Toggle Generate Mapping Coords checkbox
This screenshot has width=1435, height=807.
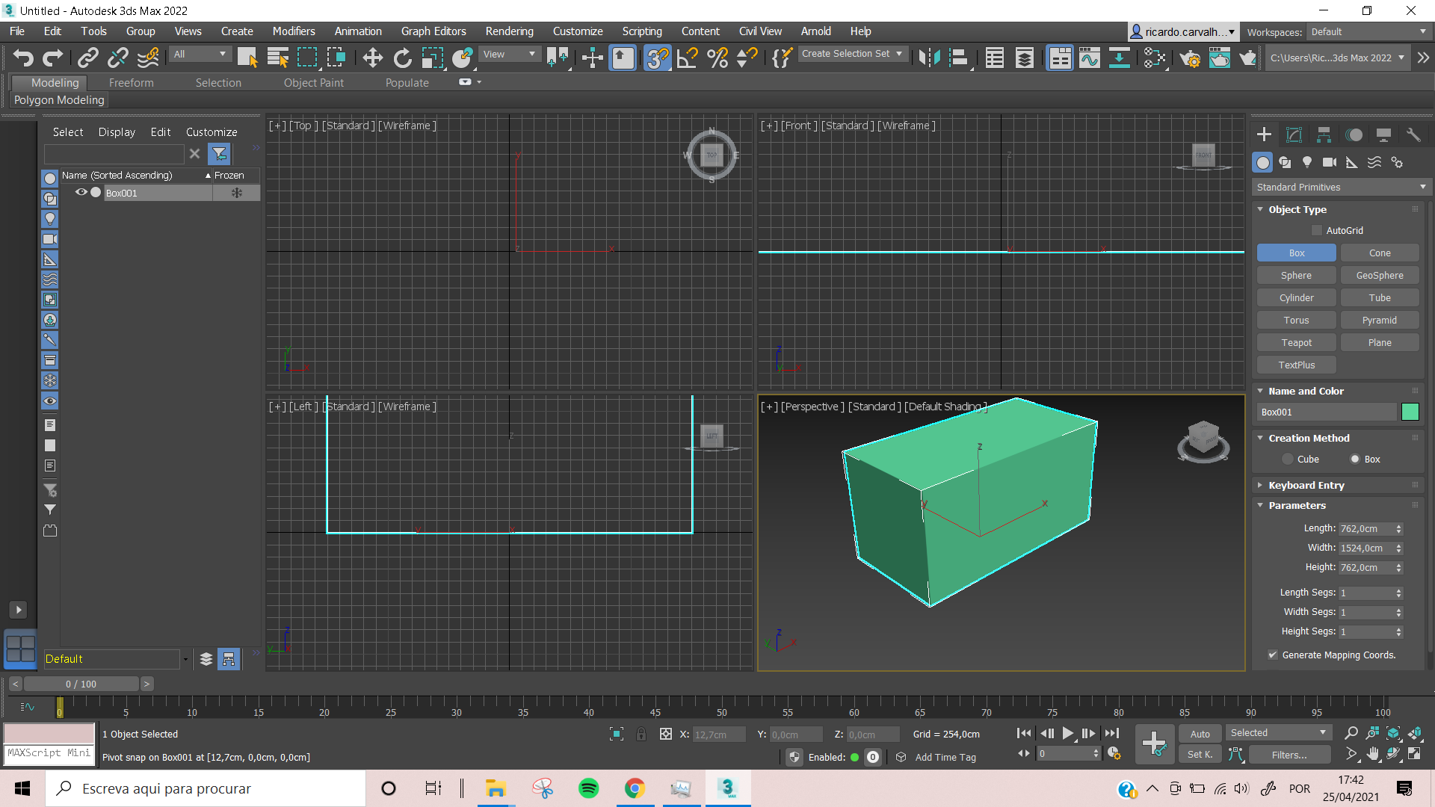point(1272,655)
